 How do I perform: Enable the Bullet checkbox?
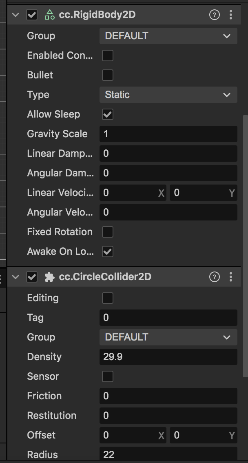108,75
